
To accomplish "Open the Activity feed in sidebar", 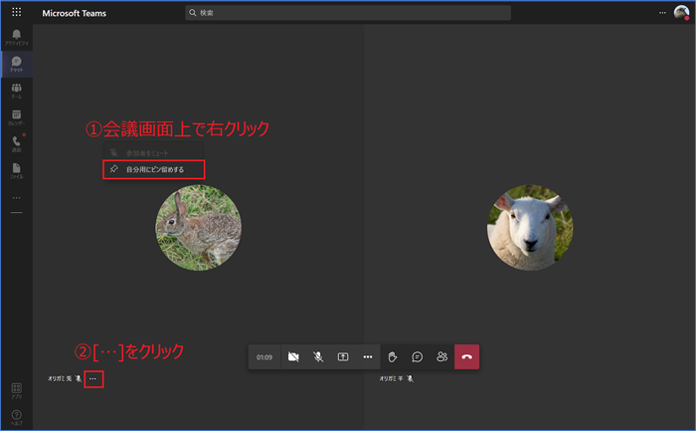I will (x=16, y=37).
